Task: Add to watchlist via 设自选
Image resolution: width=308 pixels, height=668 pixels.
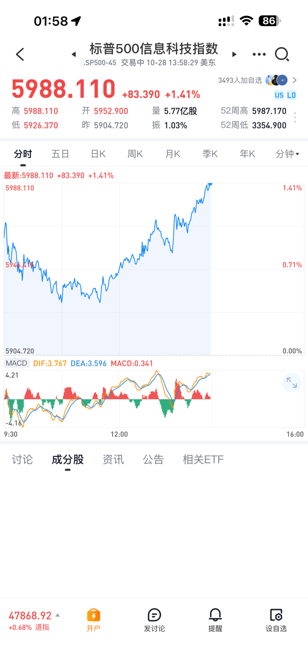Action: coord(276,619)
